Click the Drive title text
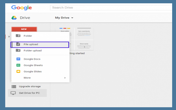176x110 pixels. (x=25, y=18)
